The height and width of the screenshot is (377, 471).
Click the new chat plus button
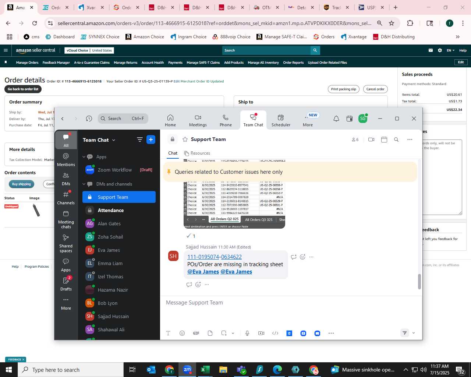[x=151, y=140]
